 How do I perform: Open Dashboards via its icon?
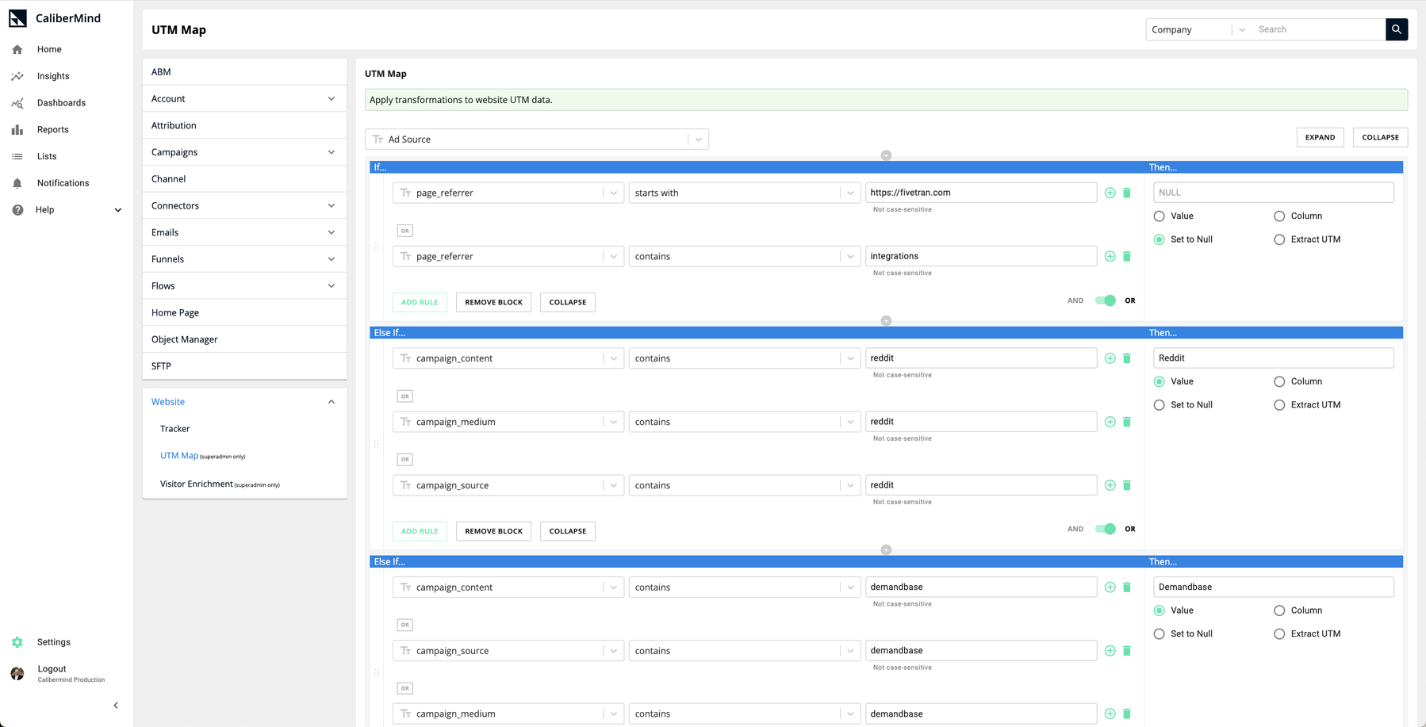pyautogui.click(x=17, y=103)
